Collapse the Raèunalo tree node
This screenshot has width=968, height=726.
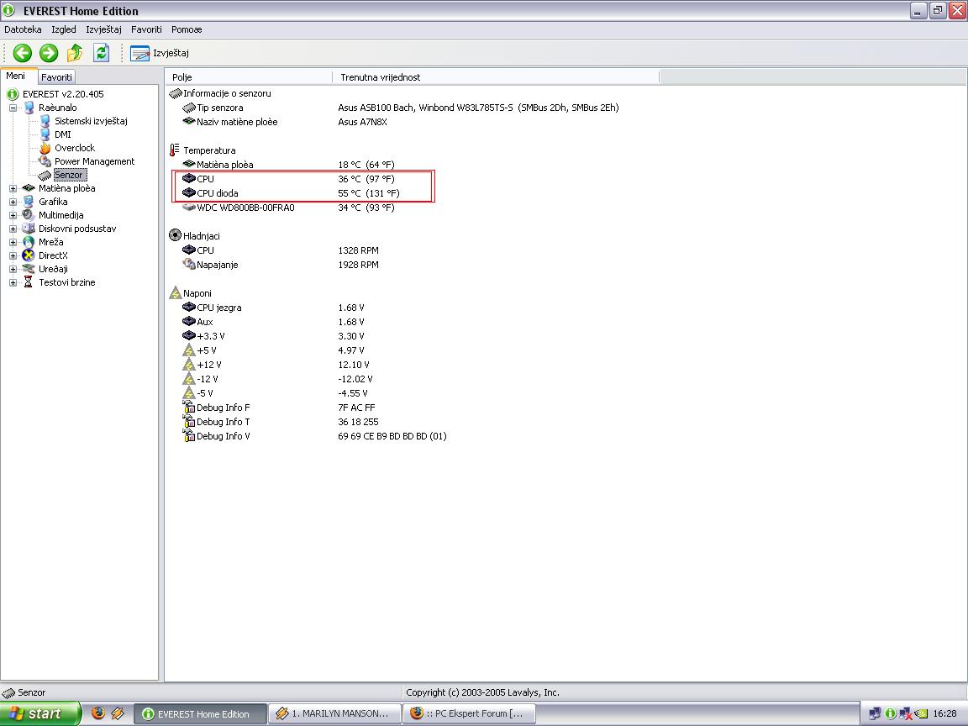click(x=13, y=108)
